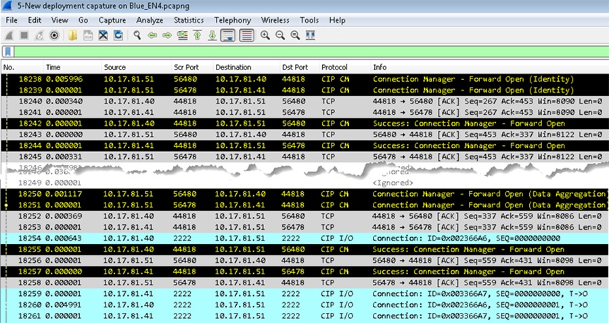Open the capture options dialog
Viewport: 609px width, 323px height.
(x=54, y=36)
